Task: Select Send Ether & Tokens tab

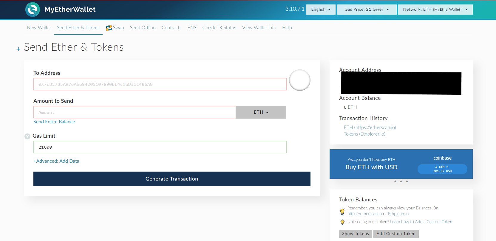Action: tap(78, 27)
